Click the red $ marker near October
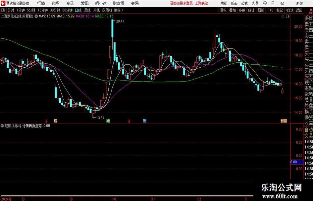This screenshot has width=313, height=201. click(129, 121)
